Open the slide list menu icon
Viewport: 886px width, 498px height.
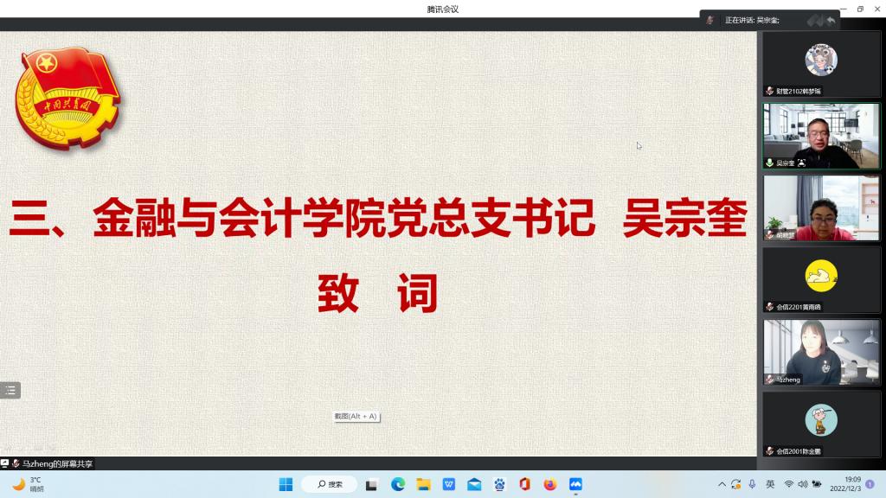(x=10, y=390)
